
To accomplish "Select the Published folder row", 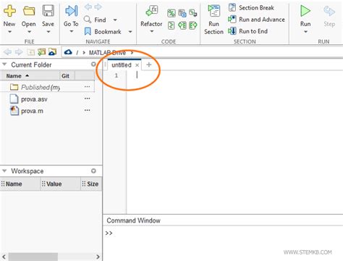I will pyautogui.click(x=47, y=87).
